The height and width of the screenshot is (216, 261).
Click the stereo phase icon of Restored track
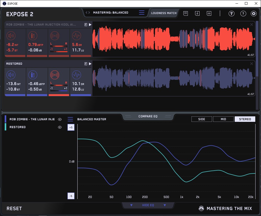(54, 75)
